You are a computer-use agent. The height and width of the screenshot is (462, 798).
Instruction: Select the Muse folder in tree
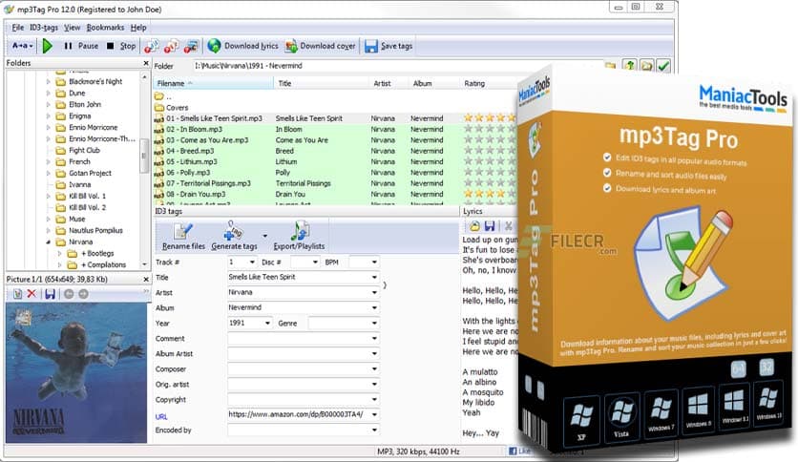pos(77,220)
